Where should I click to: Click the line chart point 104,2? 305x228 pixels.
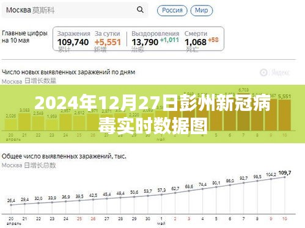pos(271,179)
